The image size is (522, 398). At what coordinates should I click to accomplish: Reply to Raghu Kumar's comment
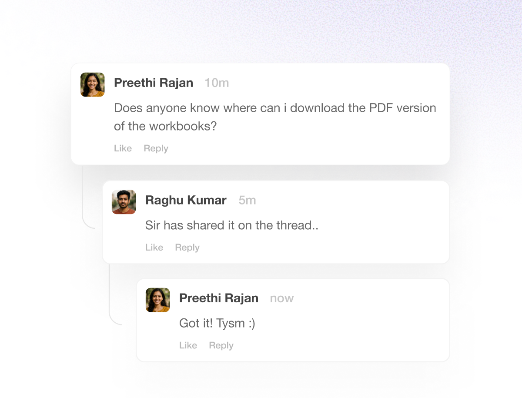(187, 247)
